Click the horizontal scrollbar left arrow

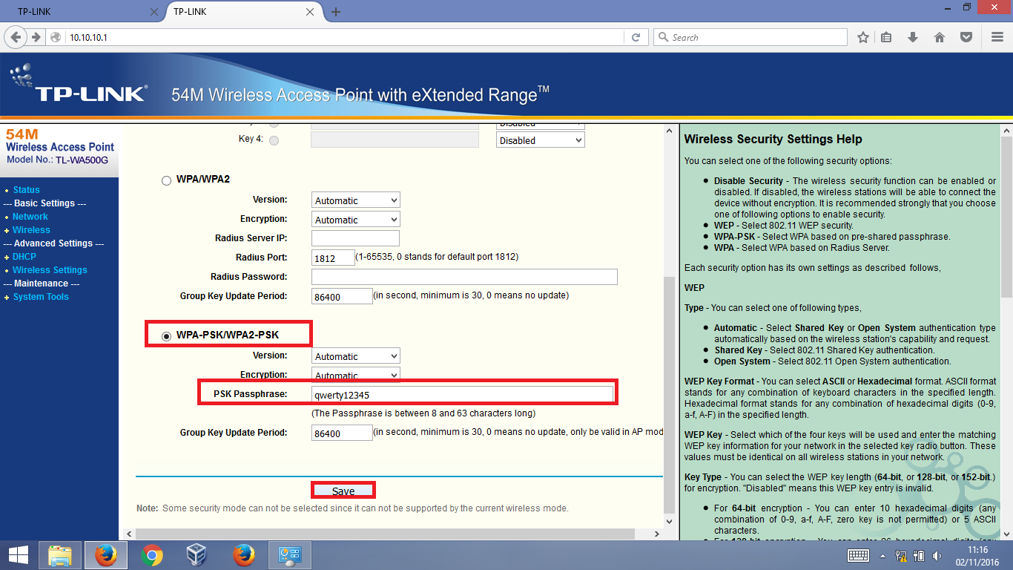pyautogui.click(x=130, y=534)
